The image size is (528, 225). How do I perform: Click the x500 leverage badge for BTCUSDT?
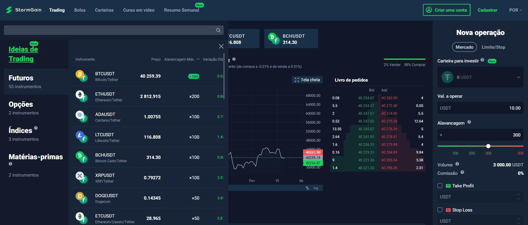click(x=194, y=76)
